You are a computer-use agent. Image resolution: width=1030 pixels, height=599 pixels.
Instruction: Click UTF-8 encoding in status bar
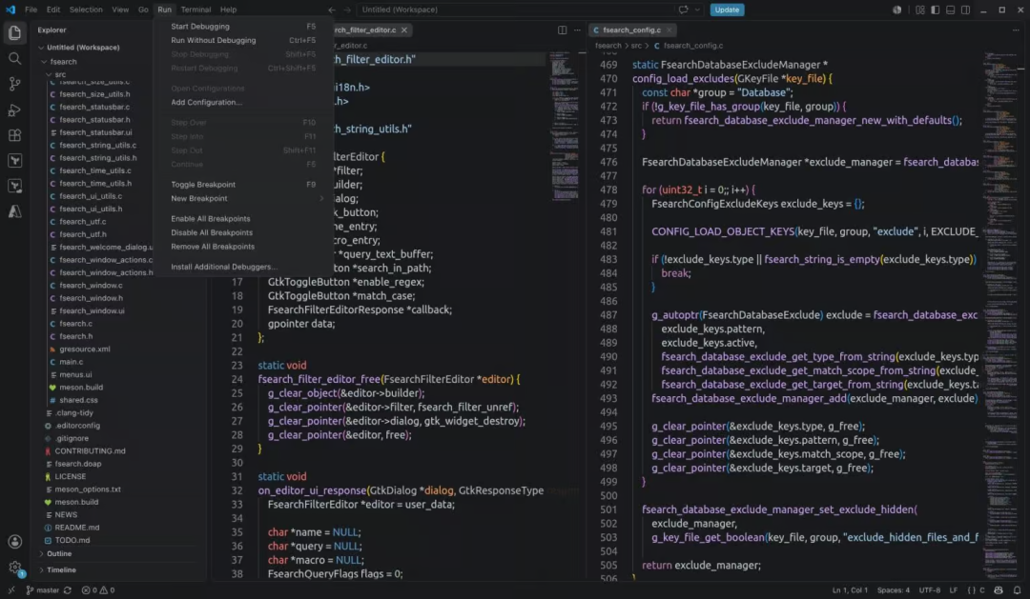930,589
